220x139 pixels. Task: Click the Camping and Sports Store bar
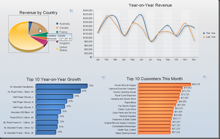tap(159, 99)
